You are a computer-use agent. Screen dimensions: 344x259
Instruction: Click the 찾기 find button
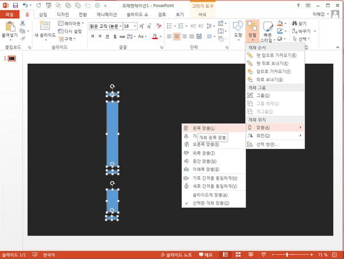(299, 24)
